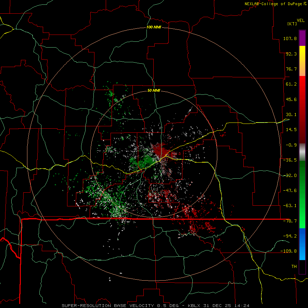The image size is (308, 308).
Task: Click the 50 NMI range ring label
Action: tap(154, 90)
